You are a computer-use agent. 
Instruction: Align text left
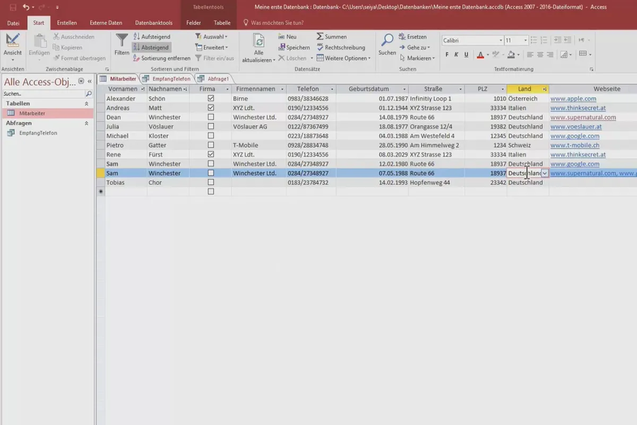click(530, 54)
